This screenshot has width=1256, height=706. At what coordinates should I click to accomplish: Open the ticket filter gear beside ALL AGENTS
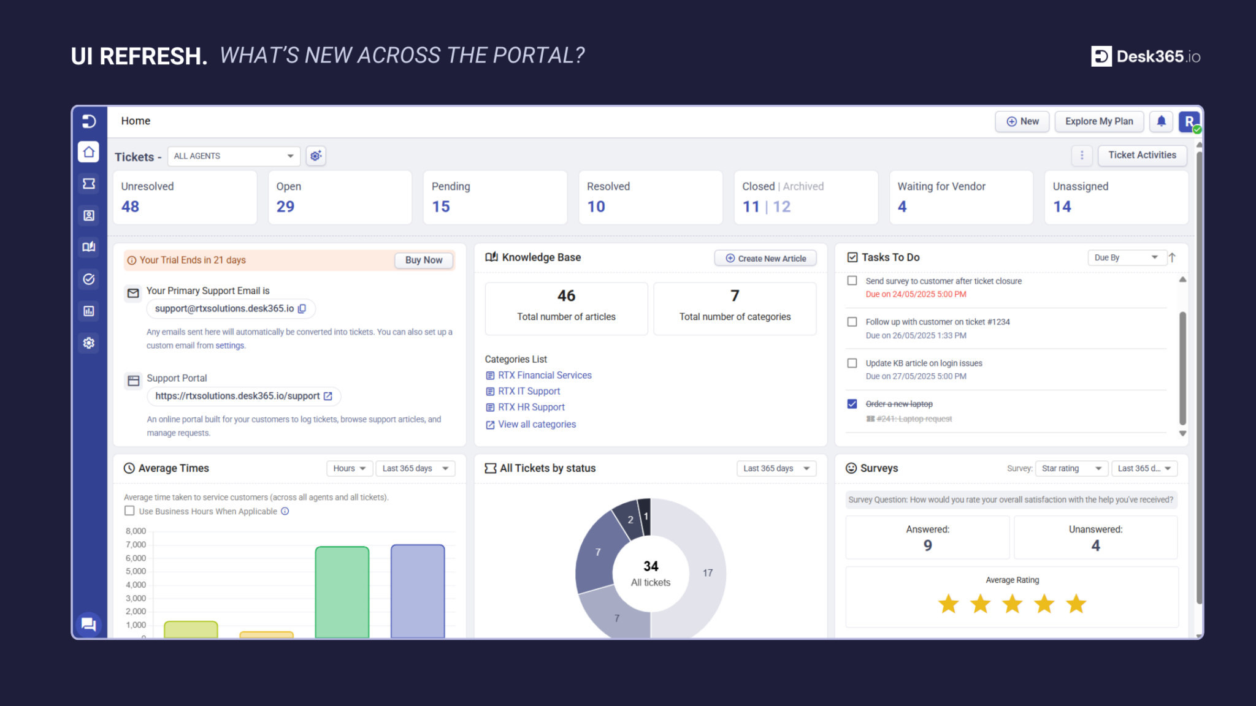(316, 156)
